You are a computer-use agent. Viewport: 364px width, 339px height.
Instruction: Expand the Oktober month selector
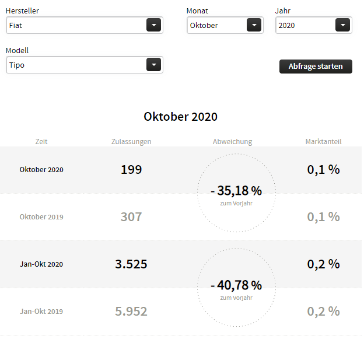click(x=217, y=25)
